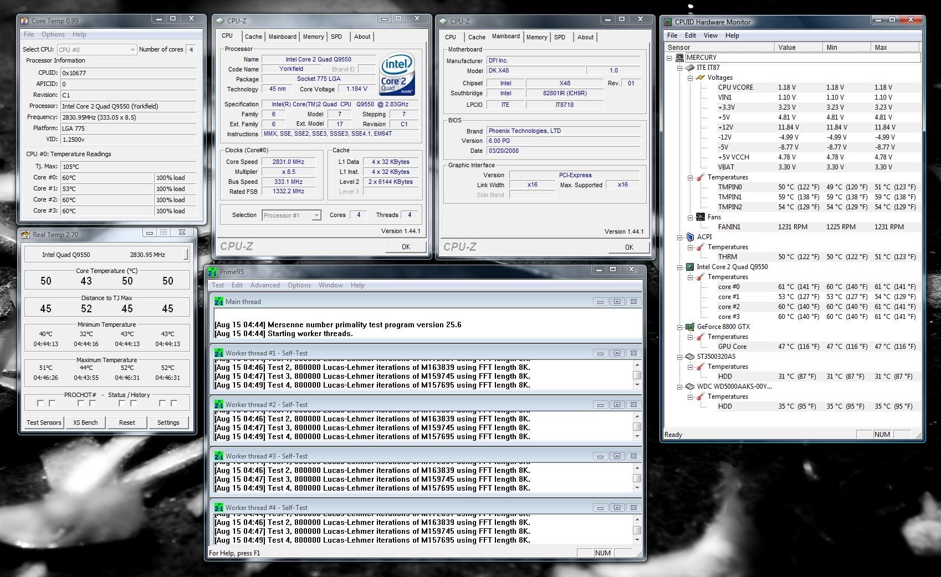Collapse the ITE IT87 node
This screenshot has height=577, width=941.
click(x=680, y=68)
